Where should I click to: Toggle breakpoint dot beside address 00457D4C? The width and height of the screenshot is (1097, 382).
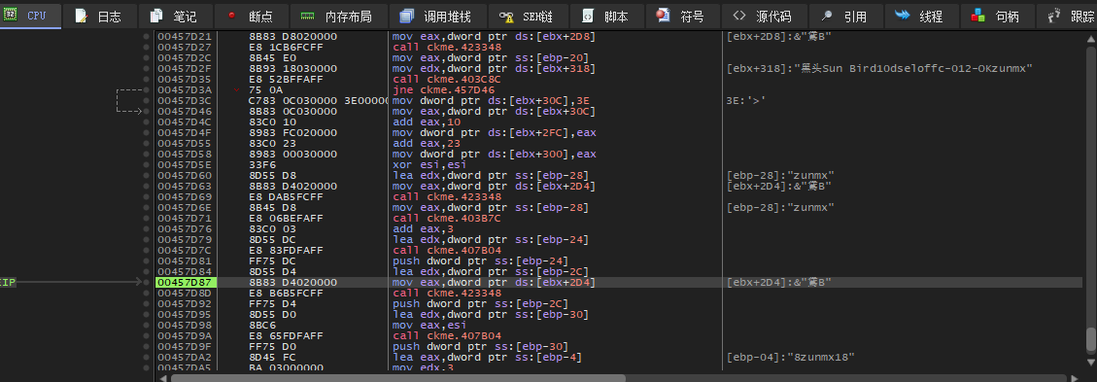coord(146,122)
